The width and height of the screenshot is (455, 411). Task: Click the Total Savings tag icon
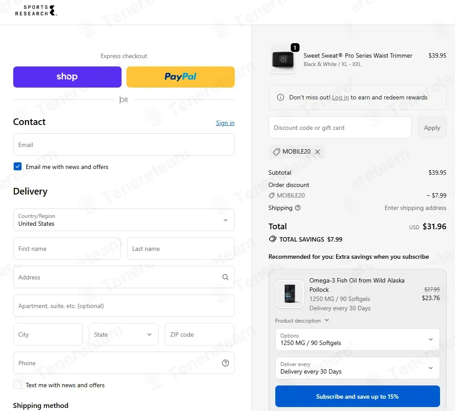(273, 239)
